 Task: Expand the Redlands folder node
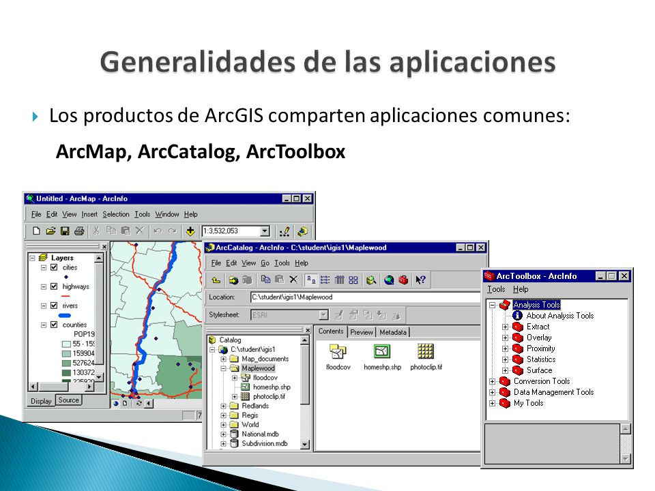point(224,406)
